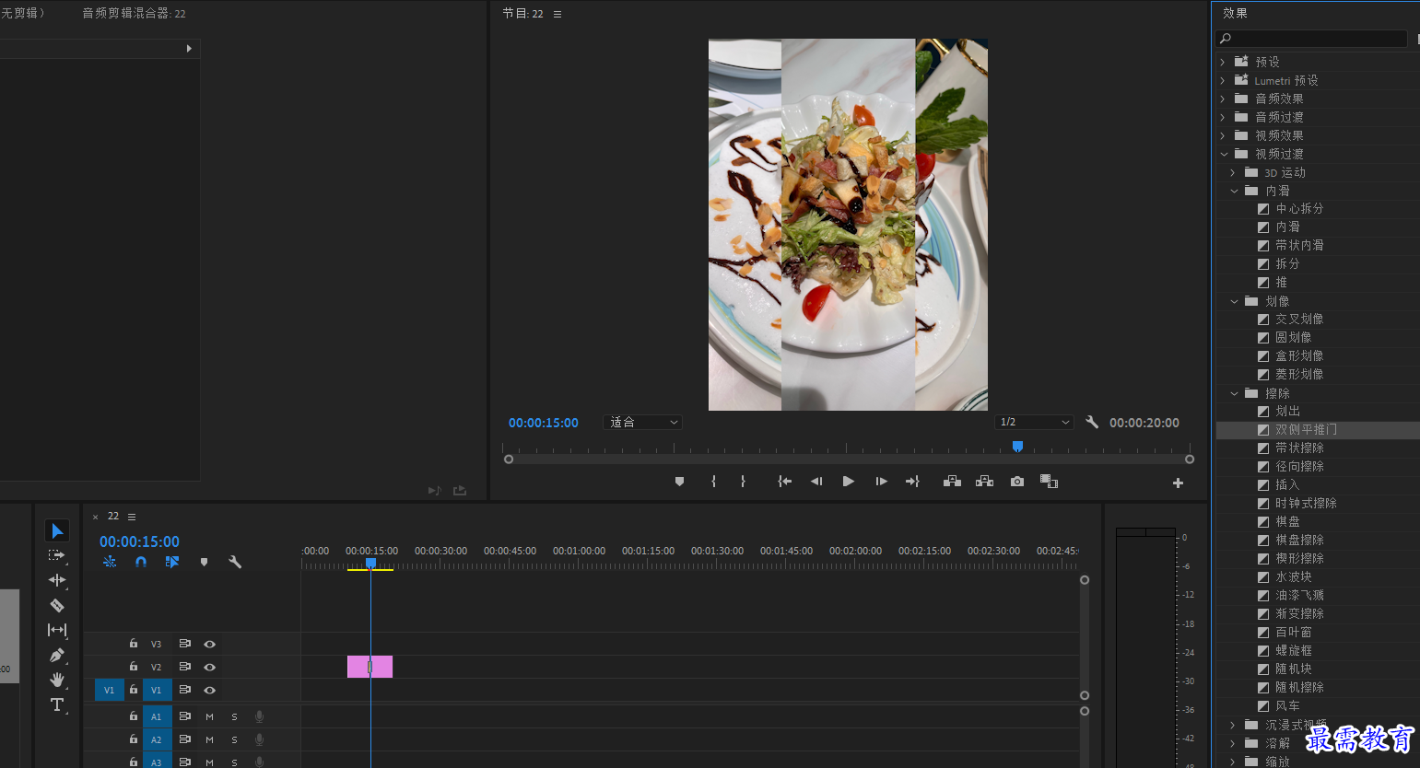Select the Pen tool

57,655
